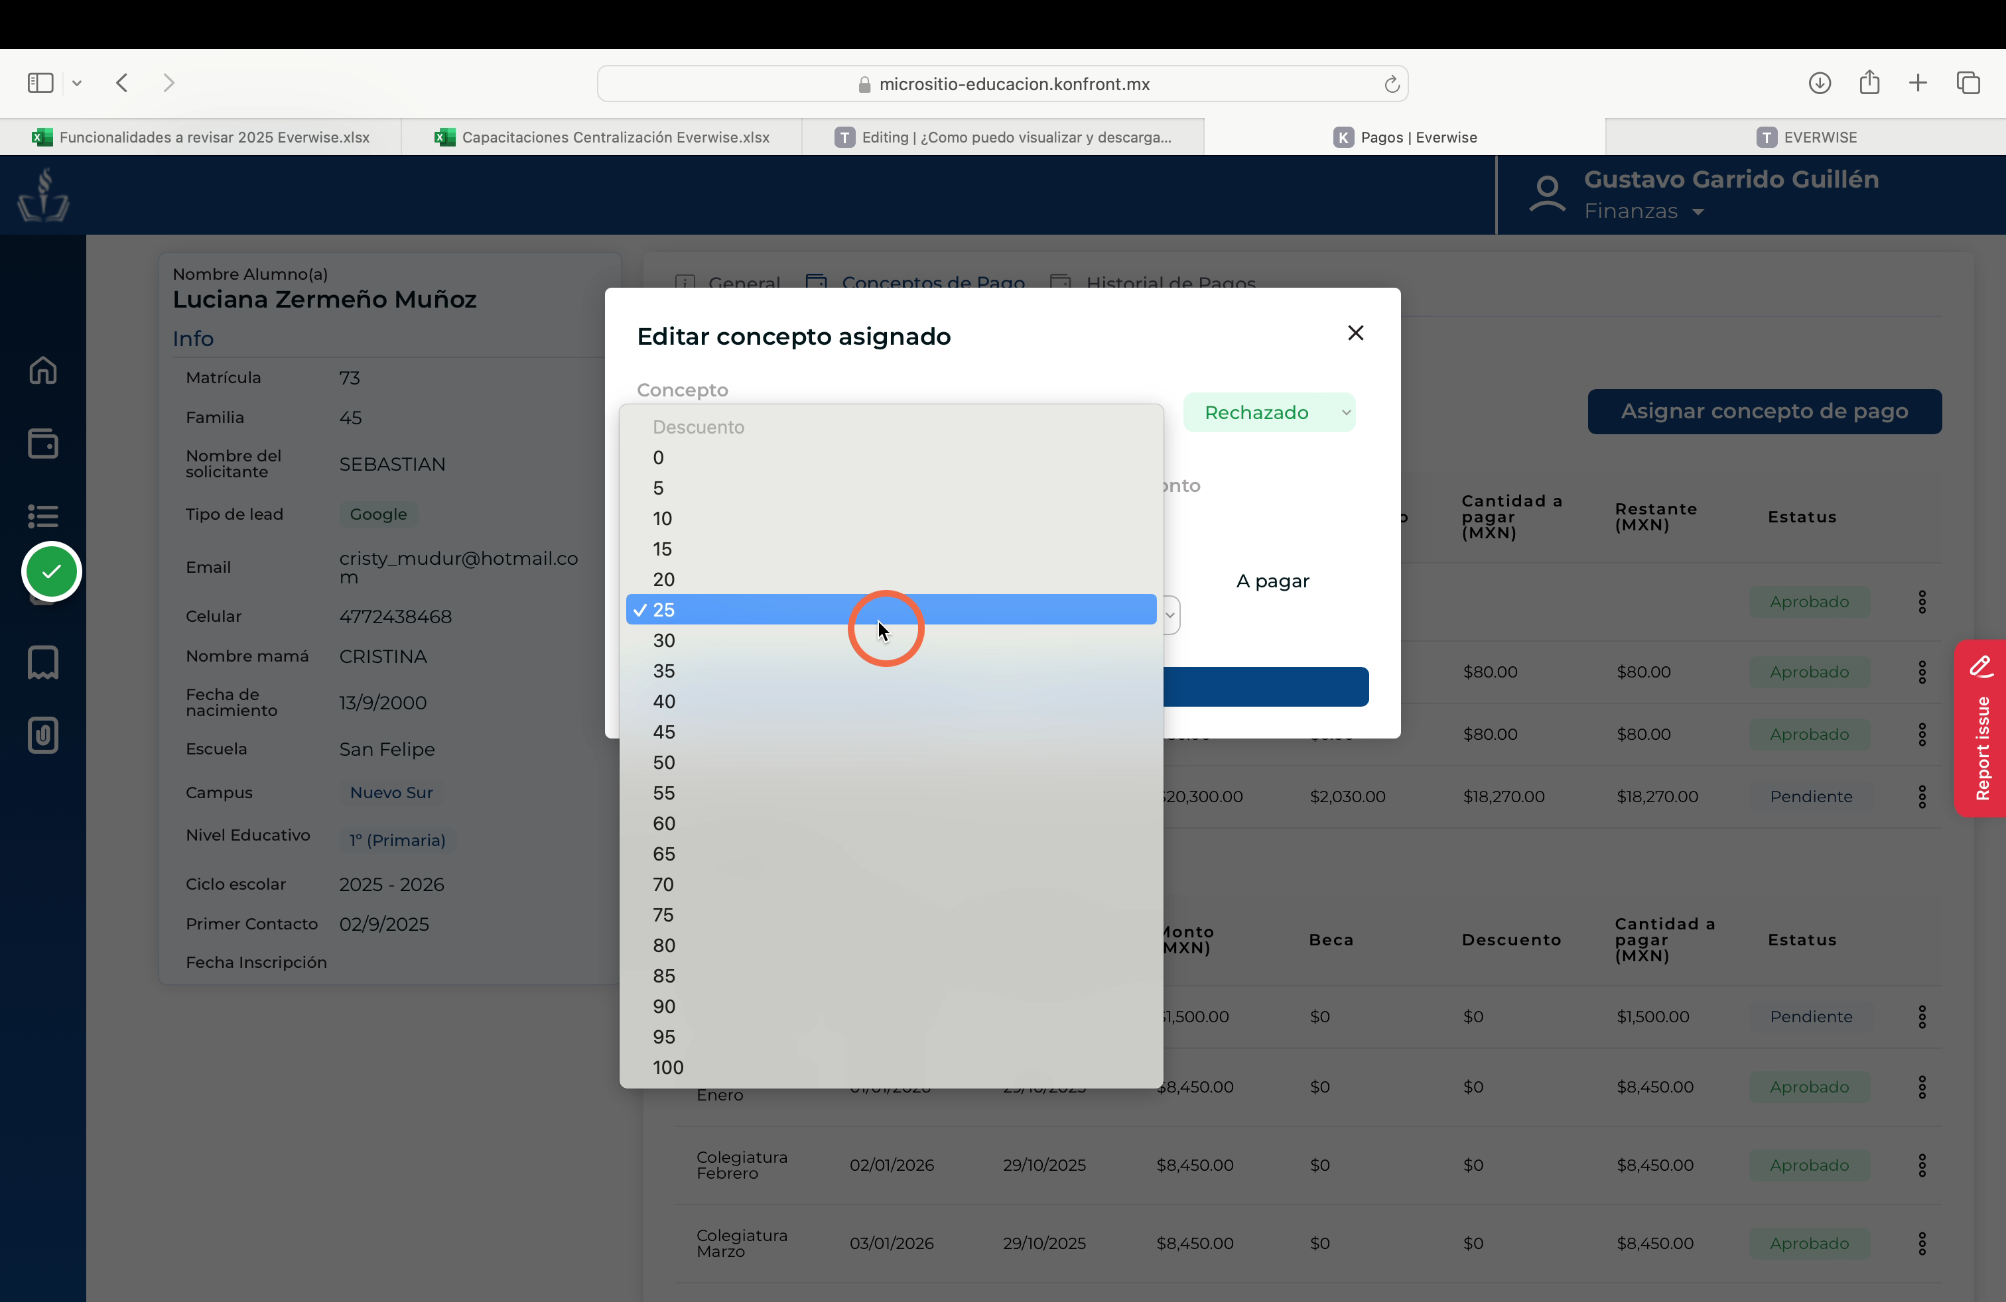Click the Safari share icon
This screenshot has height=1302, width=2006.
pos(1869,82)
